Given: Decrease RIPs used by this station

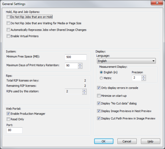Looking at the screenshot, I should coord(84,93).
